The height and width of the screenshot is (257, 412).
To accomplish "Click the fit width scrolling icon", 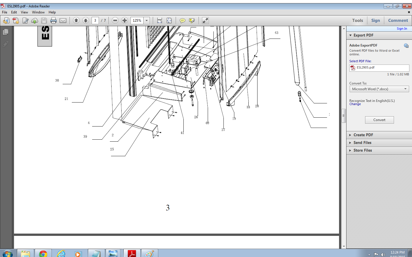I will 160,21.
